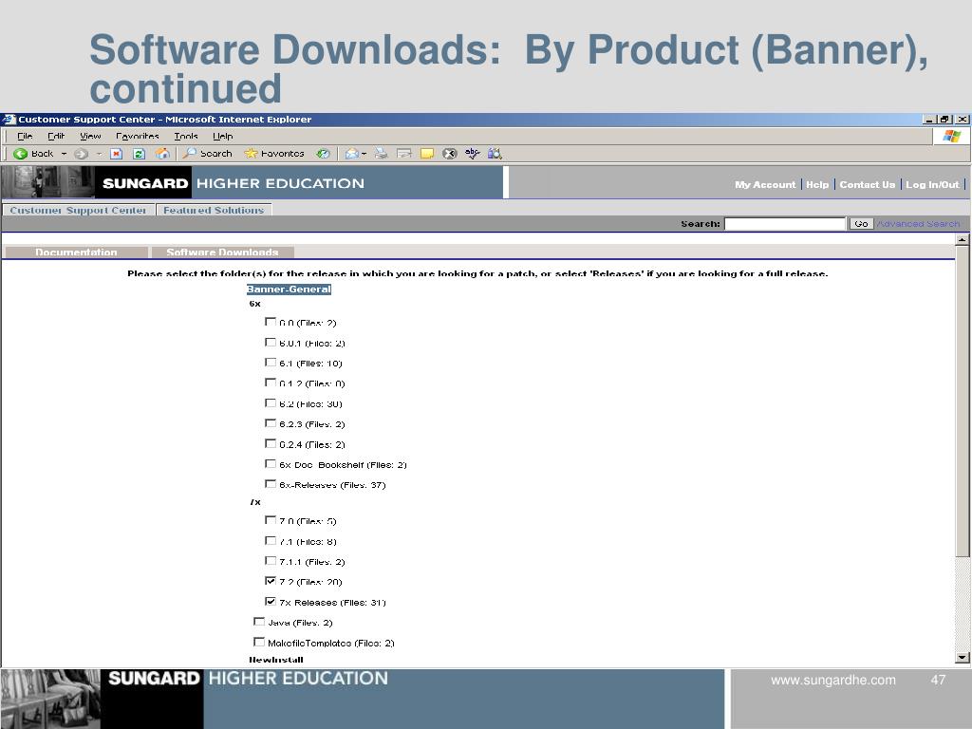
Task: Check the 6.1 (Files: 10) checkbox
Action: tap(271, 363)
